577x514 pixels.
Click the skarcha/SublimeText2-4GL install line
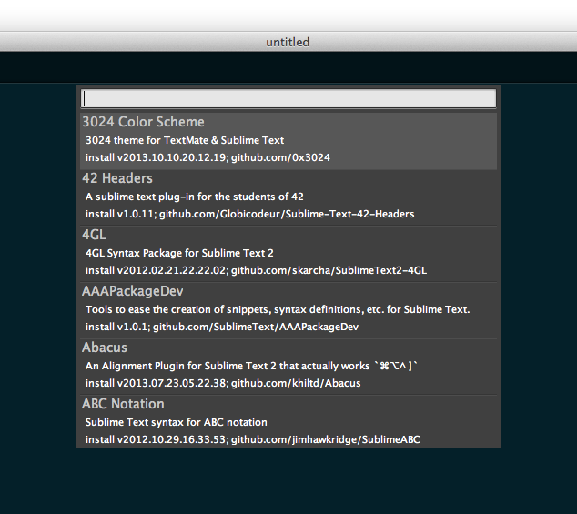(256, 270)
